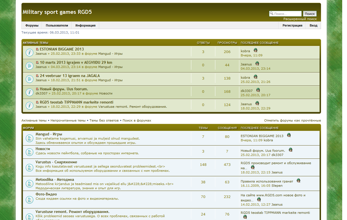
Task: Click the forum icon beside Mangud - Игры
Action: coord(29,138)
